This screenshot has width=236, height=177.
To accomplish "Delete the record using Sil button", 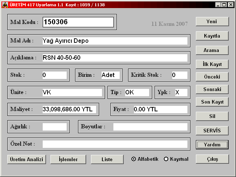I will 212,116.
